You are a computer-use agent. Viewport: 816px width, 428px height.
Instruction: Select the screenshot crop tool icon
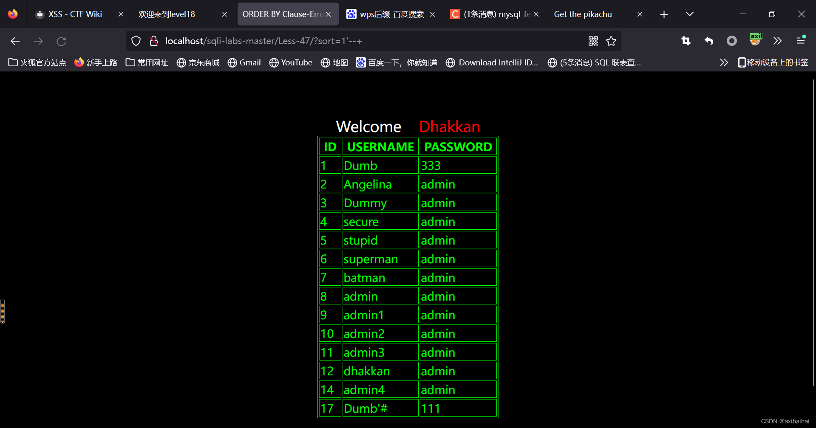686,41
